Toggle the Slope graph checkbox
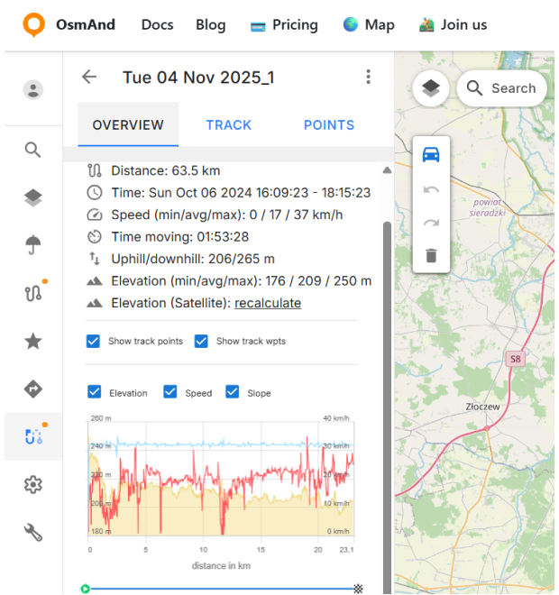559x595 pixels. point(233,392)
